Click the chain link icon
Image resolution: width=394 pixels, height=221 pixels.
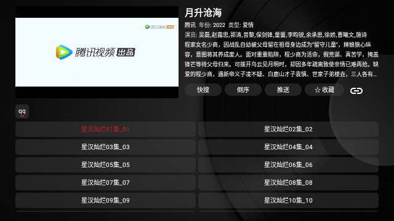click(x=356, y=90)
